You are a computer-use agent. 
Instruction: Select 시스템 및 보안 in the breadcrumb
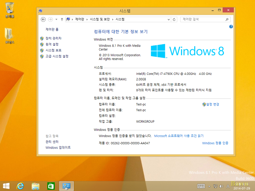pos(100,19)
